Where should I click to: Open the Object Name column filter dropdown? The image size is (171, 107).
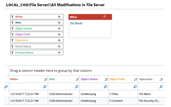click(x=106, y=79)
